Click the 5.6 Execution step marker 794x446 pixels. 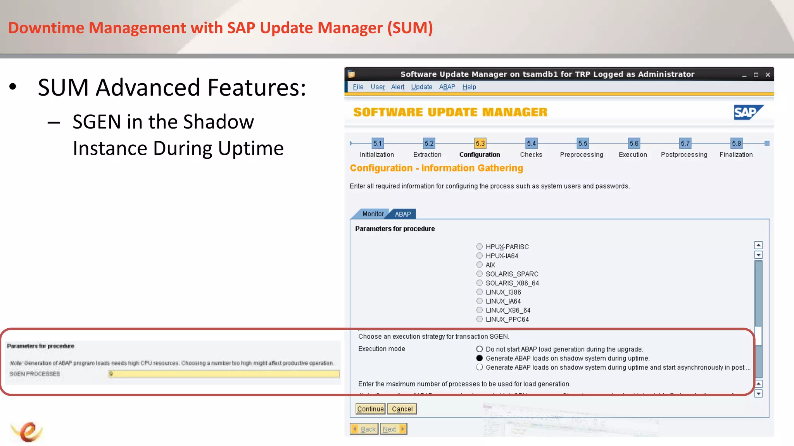coord(634,143)
